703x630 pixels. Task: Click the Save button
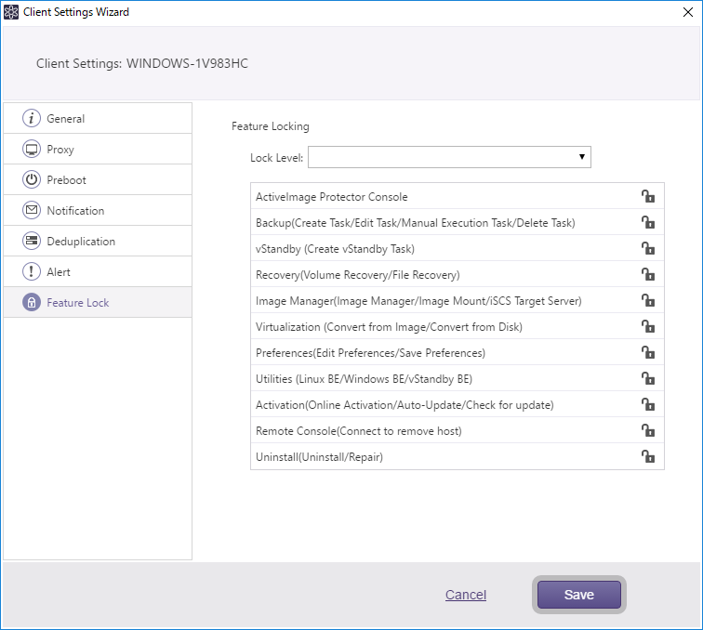click(x=578, y=595)
